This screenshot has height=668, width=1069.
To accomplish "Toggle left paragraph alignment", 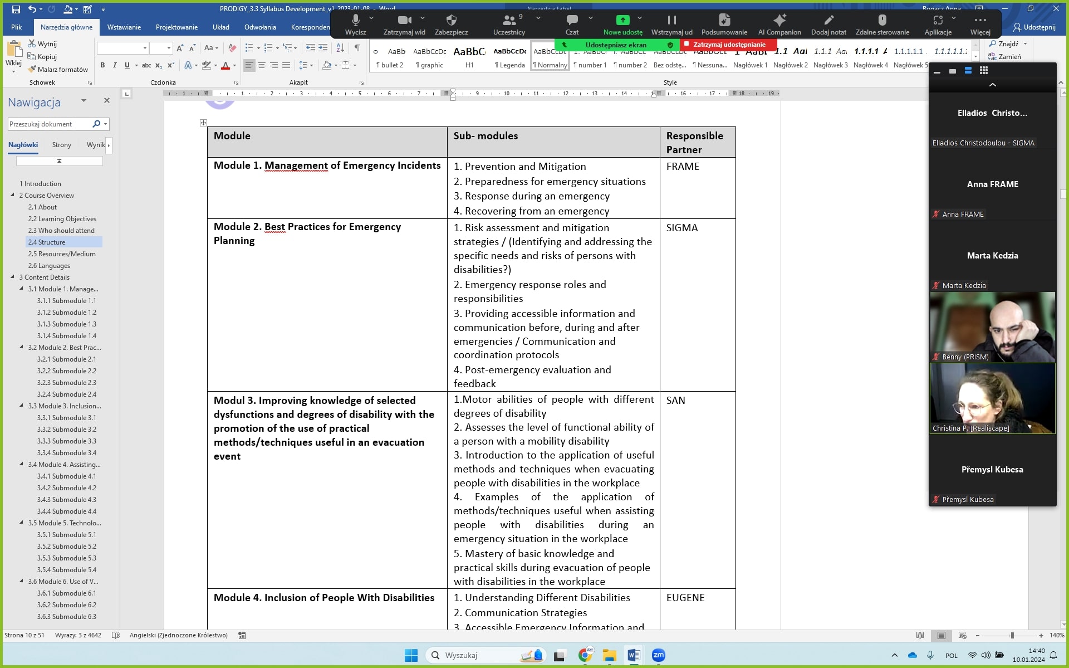I will pyautogui.click(x=249, y=65).
